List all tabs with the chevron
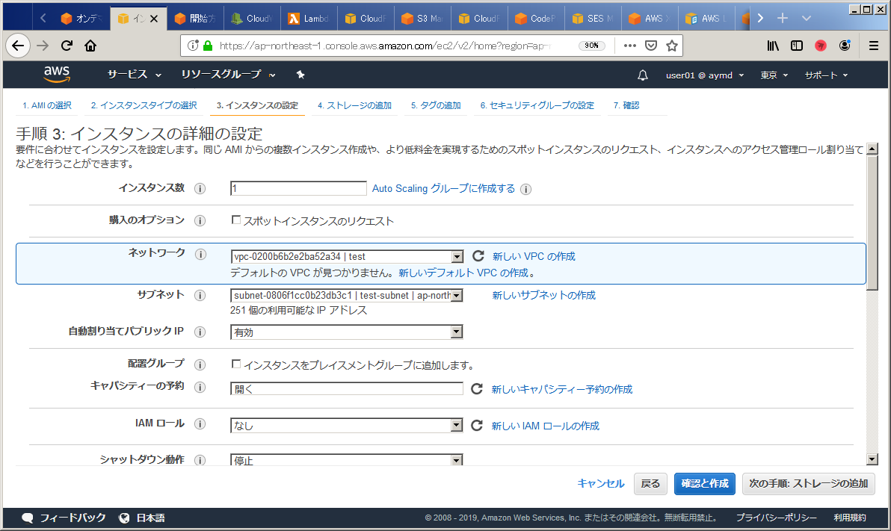 807,18
